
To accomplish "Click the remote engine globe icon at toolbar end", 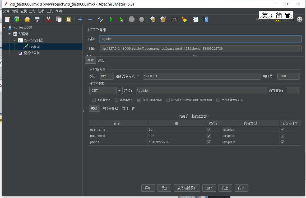I will 300,19.
